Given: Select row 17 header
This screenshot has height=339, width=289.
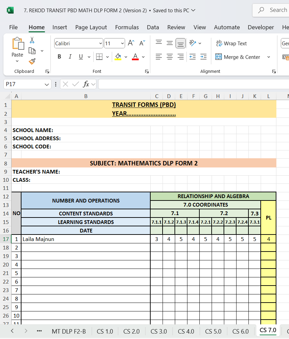Looking at the screenshot, I should [6, 239].
